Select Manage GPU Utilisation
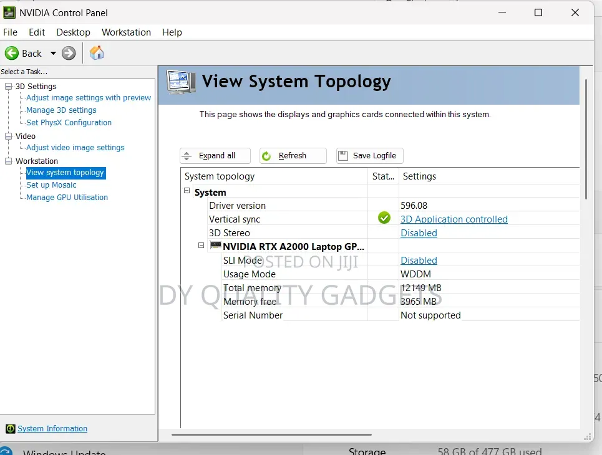 tap(67, 198)
